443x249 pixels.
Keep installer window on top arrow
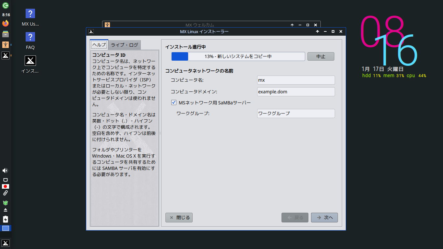317,31
